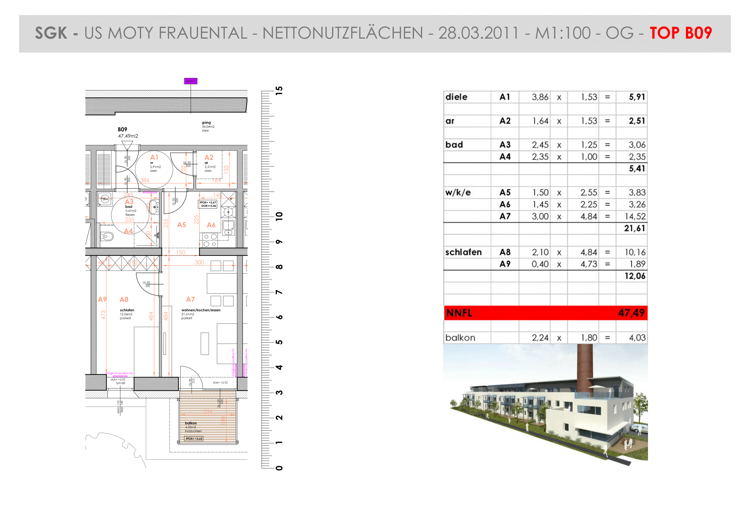
Task: Click the w/k/e subtotal 21,61
Action: coord(635,228)
